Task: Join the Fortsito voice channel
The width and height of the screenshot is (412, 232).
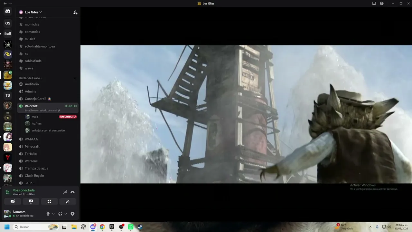Action: click(48, 154)
